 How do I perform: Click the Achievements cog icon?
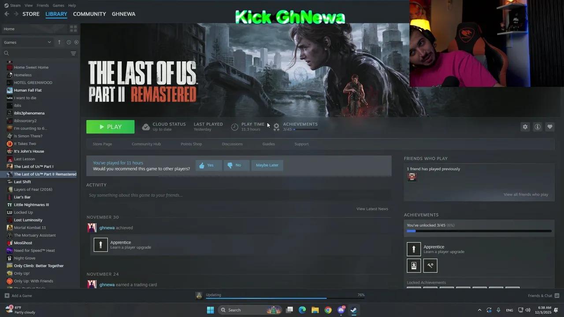[x=276, y=127]
